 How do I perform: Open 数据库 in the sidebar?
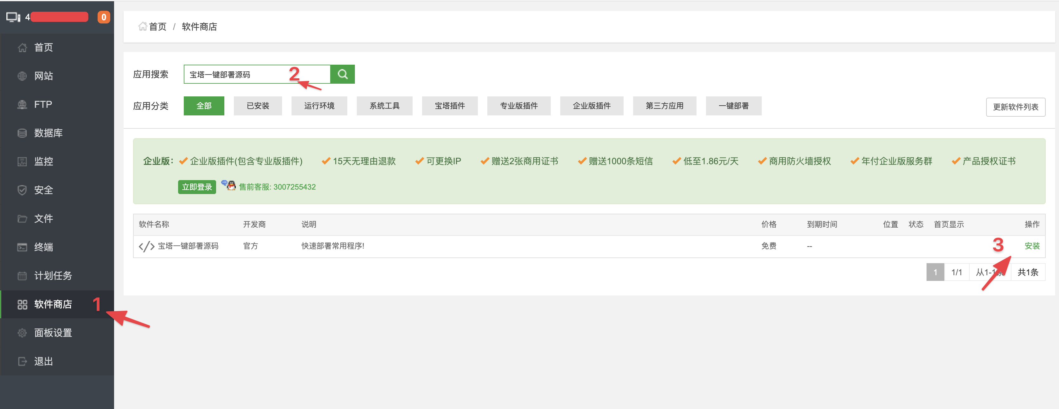57,133
